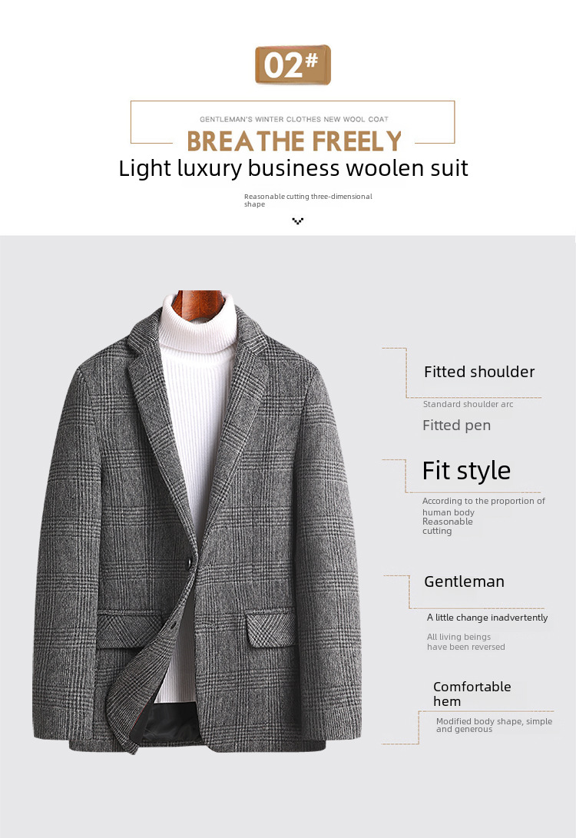Viewport: 576px width, 838px height.
Task: Click the Fitted pen text
Action: [456, 426]
